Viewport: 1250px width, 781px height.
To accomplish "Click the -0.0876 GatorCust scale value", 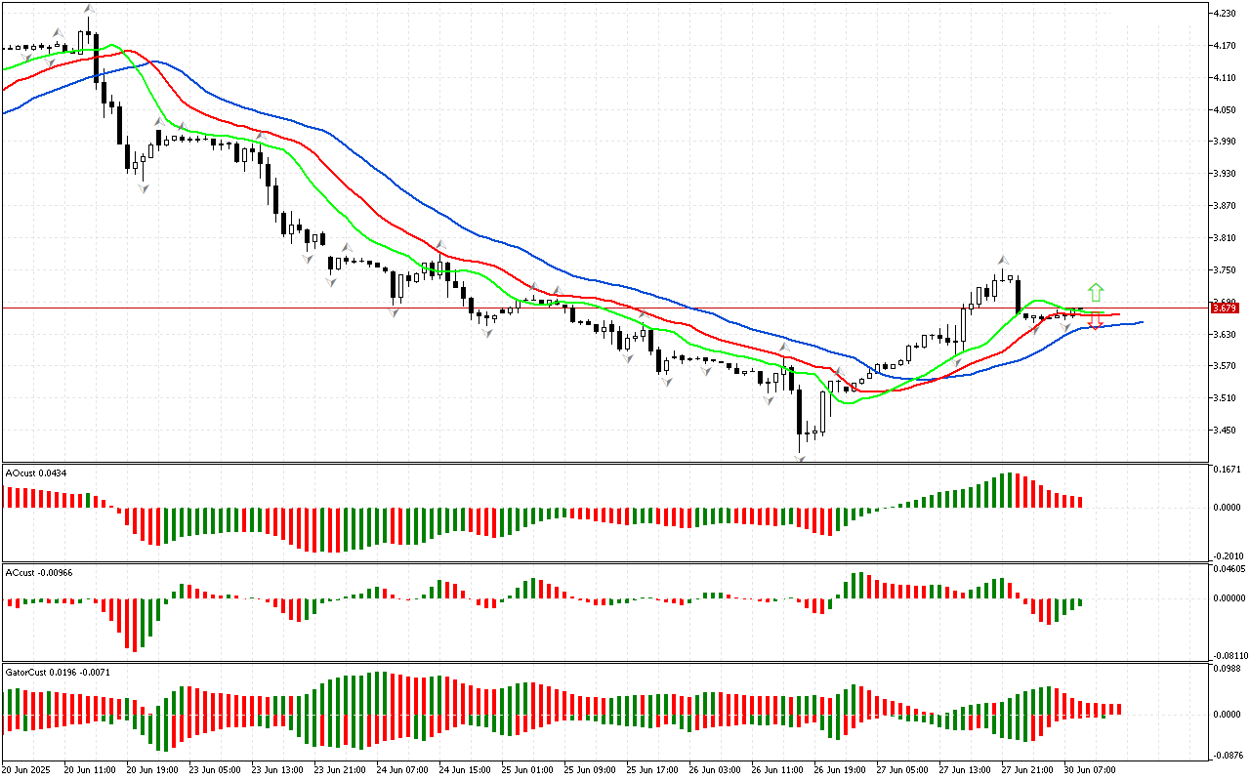I will (1227, 756).
